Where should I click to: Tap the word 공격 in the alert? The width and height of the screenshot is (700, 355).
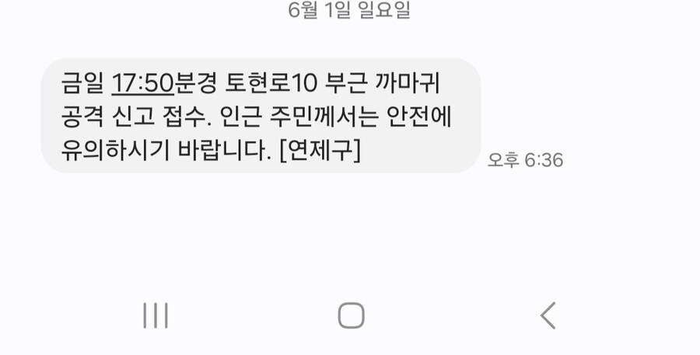82,117
